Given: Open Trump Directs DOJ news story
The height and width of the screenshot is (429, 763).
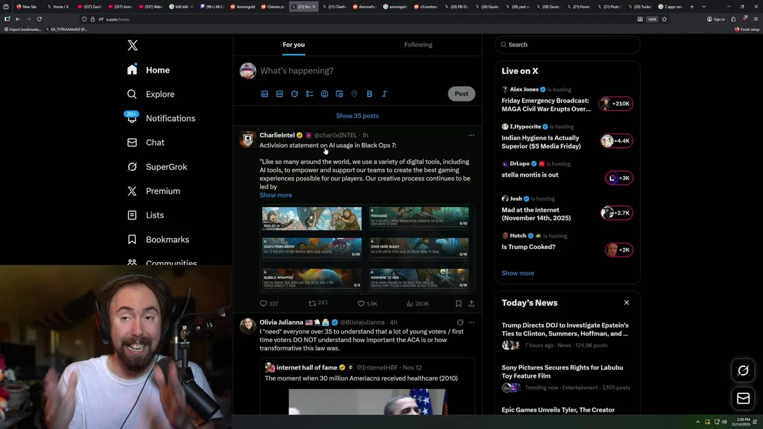Looking at the screenshot, I should [x=567, y=335].
